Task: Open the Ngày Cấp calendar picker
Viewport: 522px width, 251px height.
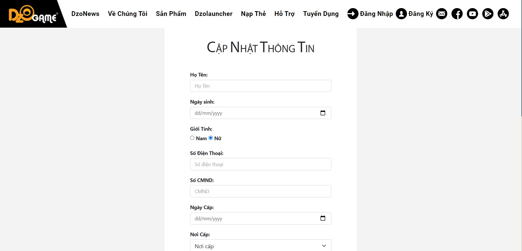Action: pos(323,218)
